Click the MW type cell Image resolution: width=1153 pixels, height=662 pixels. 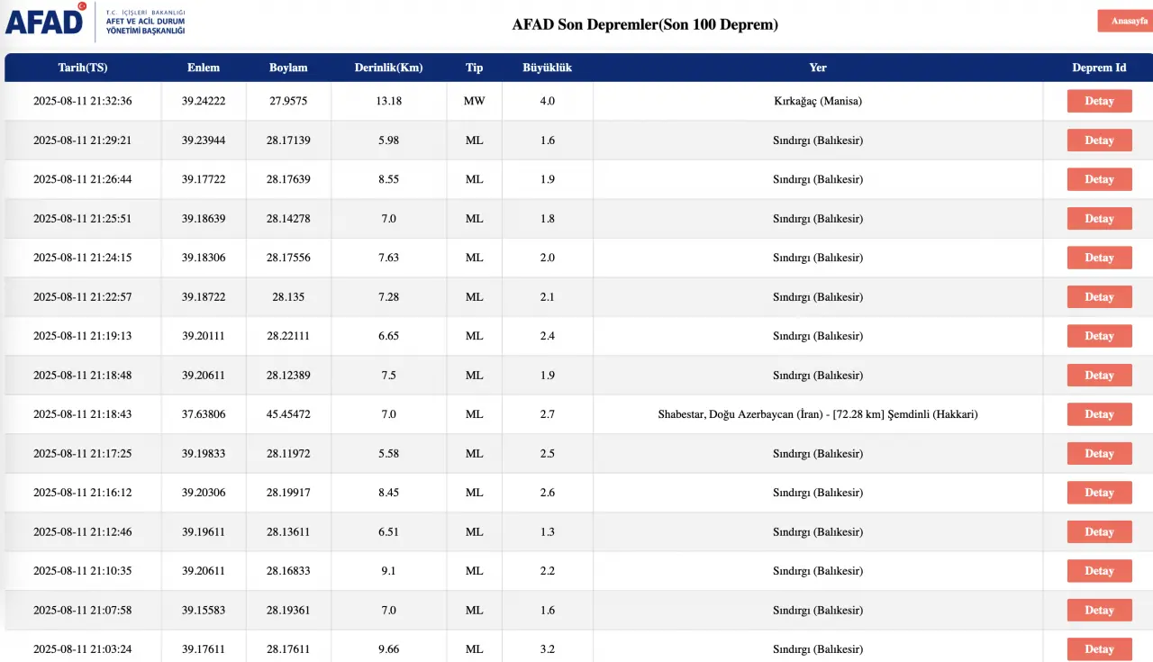point(474,101)
